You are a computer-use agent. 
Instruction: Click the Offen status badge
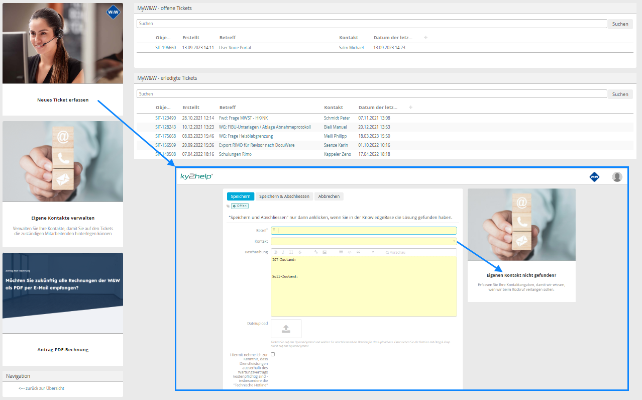[240, 206]
